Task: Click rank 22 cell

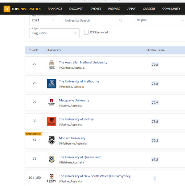Action: tap(35, 64)
